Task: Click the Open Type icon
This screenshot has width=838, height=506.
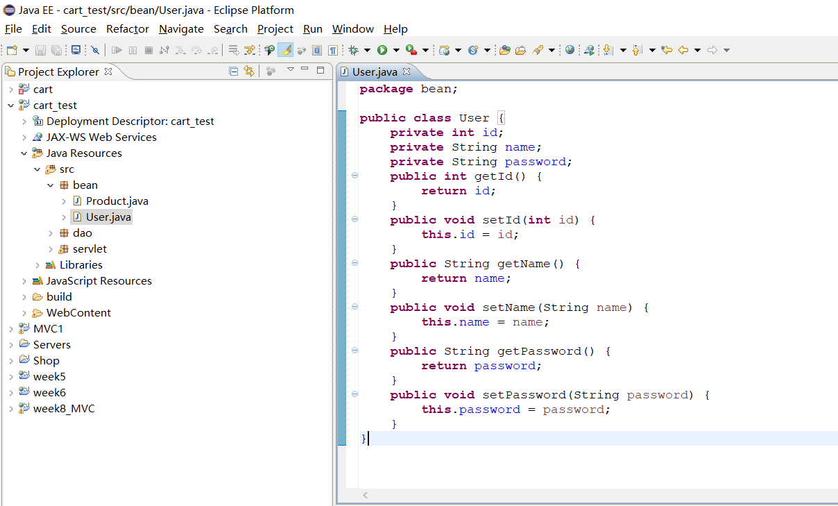Action: click(x=504, y=50)
